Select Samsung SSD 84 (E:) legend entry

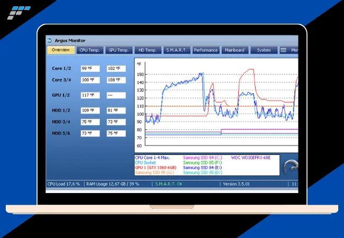pos(203,168)
